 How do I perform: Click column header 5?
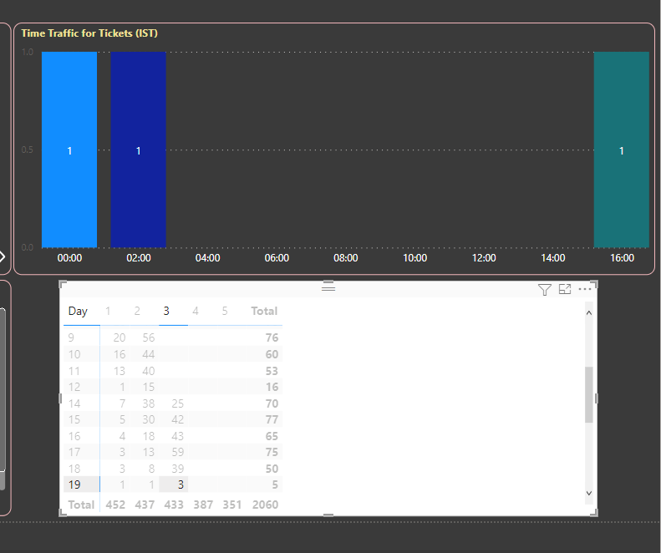coord(225,311)
